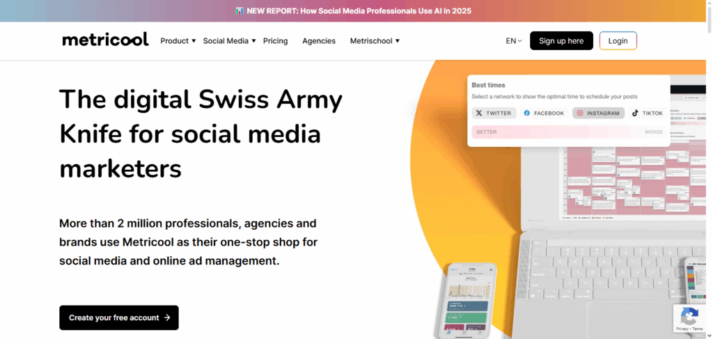Click the TikTok logo icon
Image resolution: width=713 pixels, height=339 pixels.
[635, 113]
